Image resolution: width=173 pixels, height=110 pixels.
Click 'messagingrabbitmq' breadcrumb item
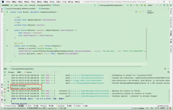pos(44,5)
